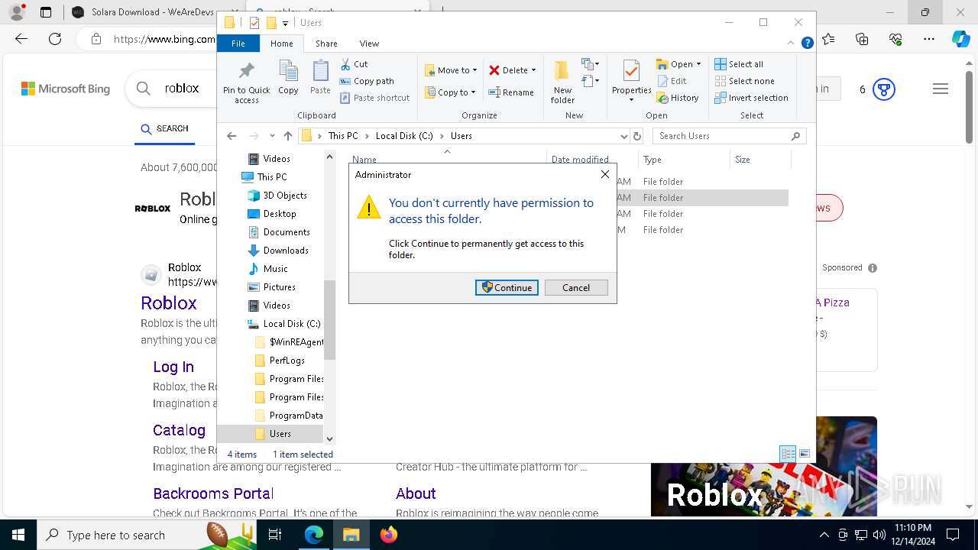Select Pictures in navigation pane

coord(279,287)
